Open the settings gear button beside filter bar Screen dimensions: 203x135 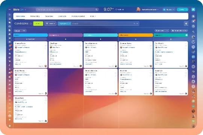pyautogui.click(x=186, y=24)
